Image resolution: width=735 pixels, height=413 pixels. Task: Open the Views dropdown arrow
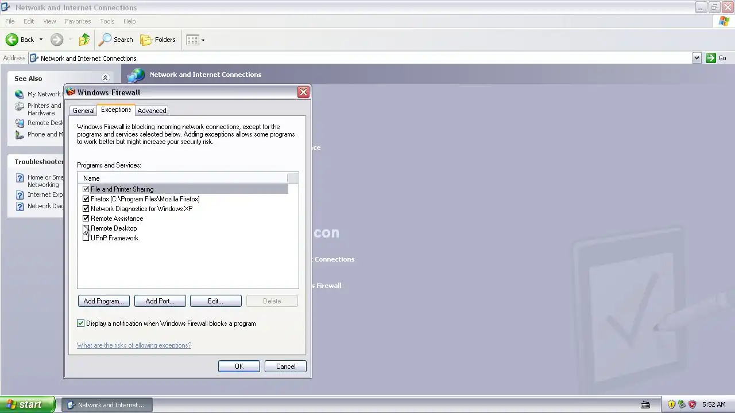pyautogui.click(x=203, y=40)
